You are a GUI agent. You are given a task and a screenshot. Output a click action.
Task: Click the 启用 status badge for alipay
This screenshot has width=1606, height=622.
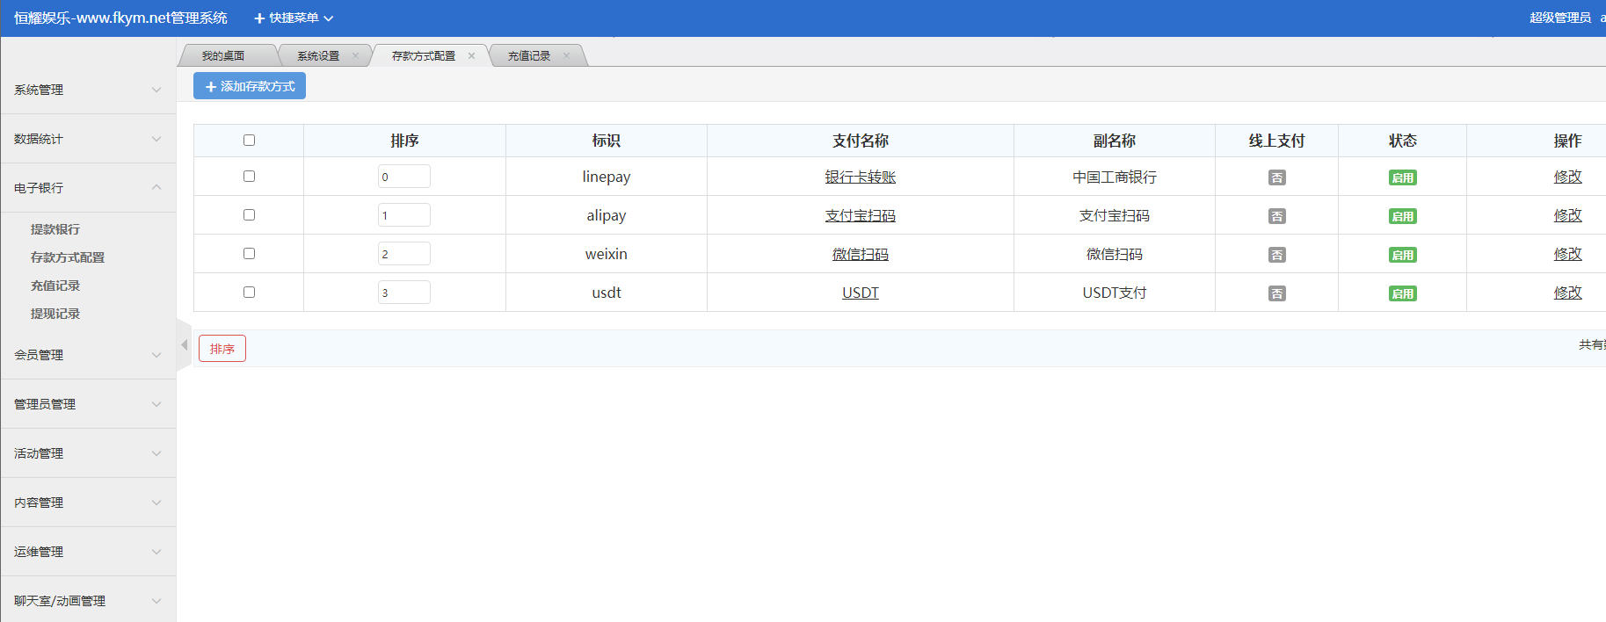coord(1402,216)
